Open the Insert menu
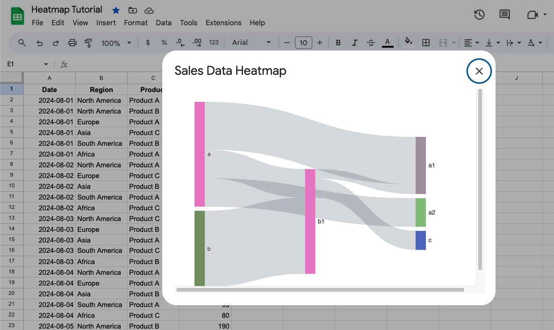Viewport: 554px width, 330px height. click(x=106, y=22)
